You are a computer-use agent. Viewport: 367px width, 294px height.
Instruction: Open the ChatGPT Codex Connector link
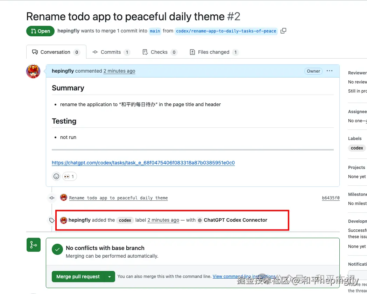click(235, 220)
